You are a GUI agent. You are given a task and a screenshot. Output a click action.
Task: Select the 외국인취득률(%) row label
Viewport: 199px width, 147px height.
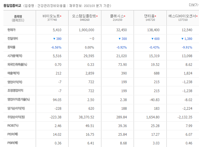click(17, 64)
